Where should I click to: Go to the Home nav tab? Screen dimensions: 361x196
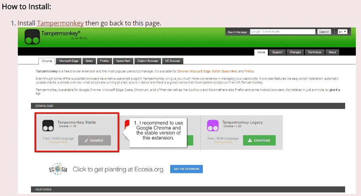click(x=261, y=52)
